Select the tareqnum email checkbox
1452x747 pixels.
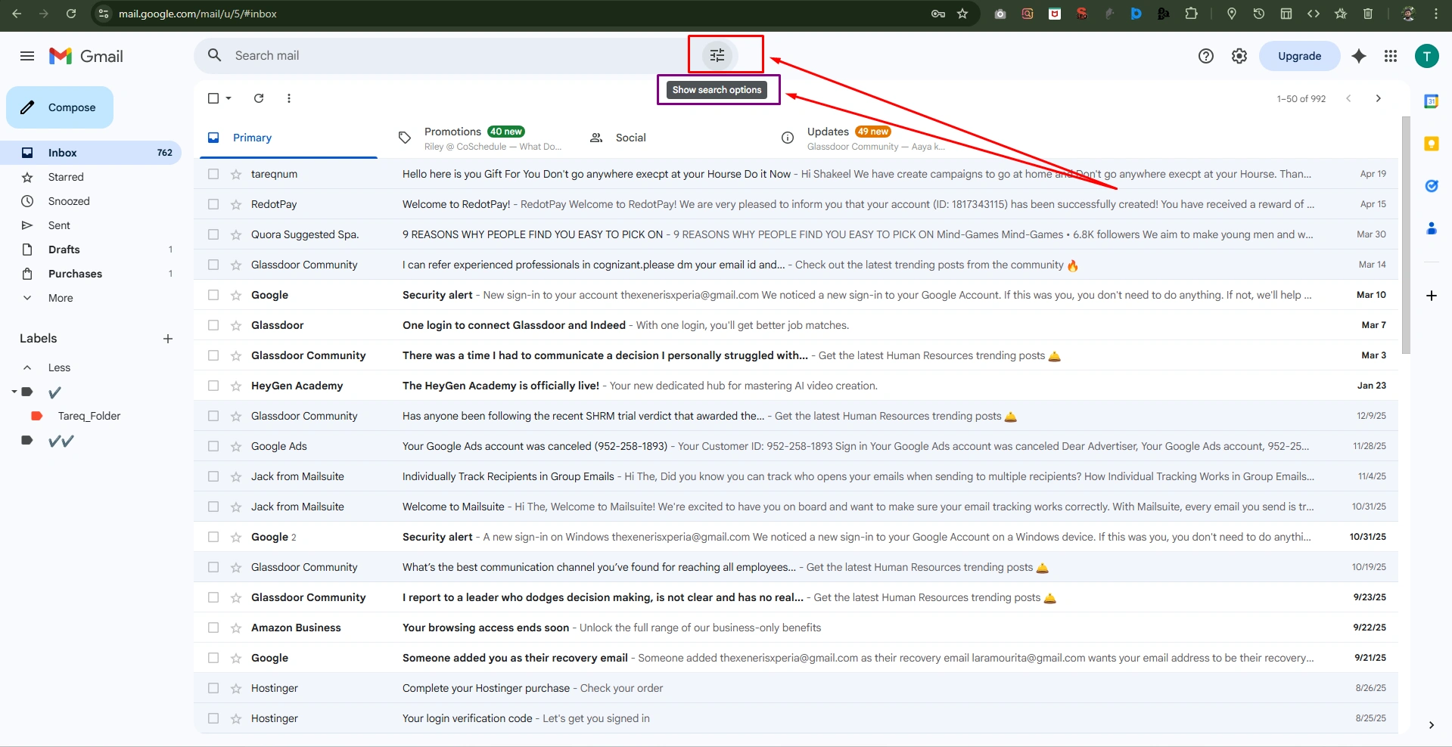pyautogui.click(x=213, y=174)
